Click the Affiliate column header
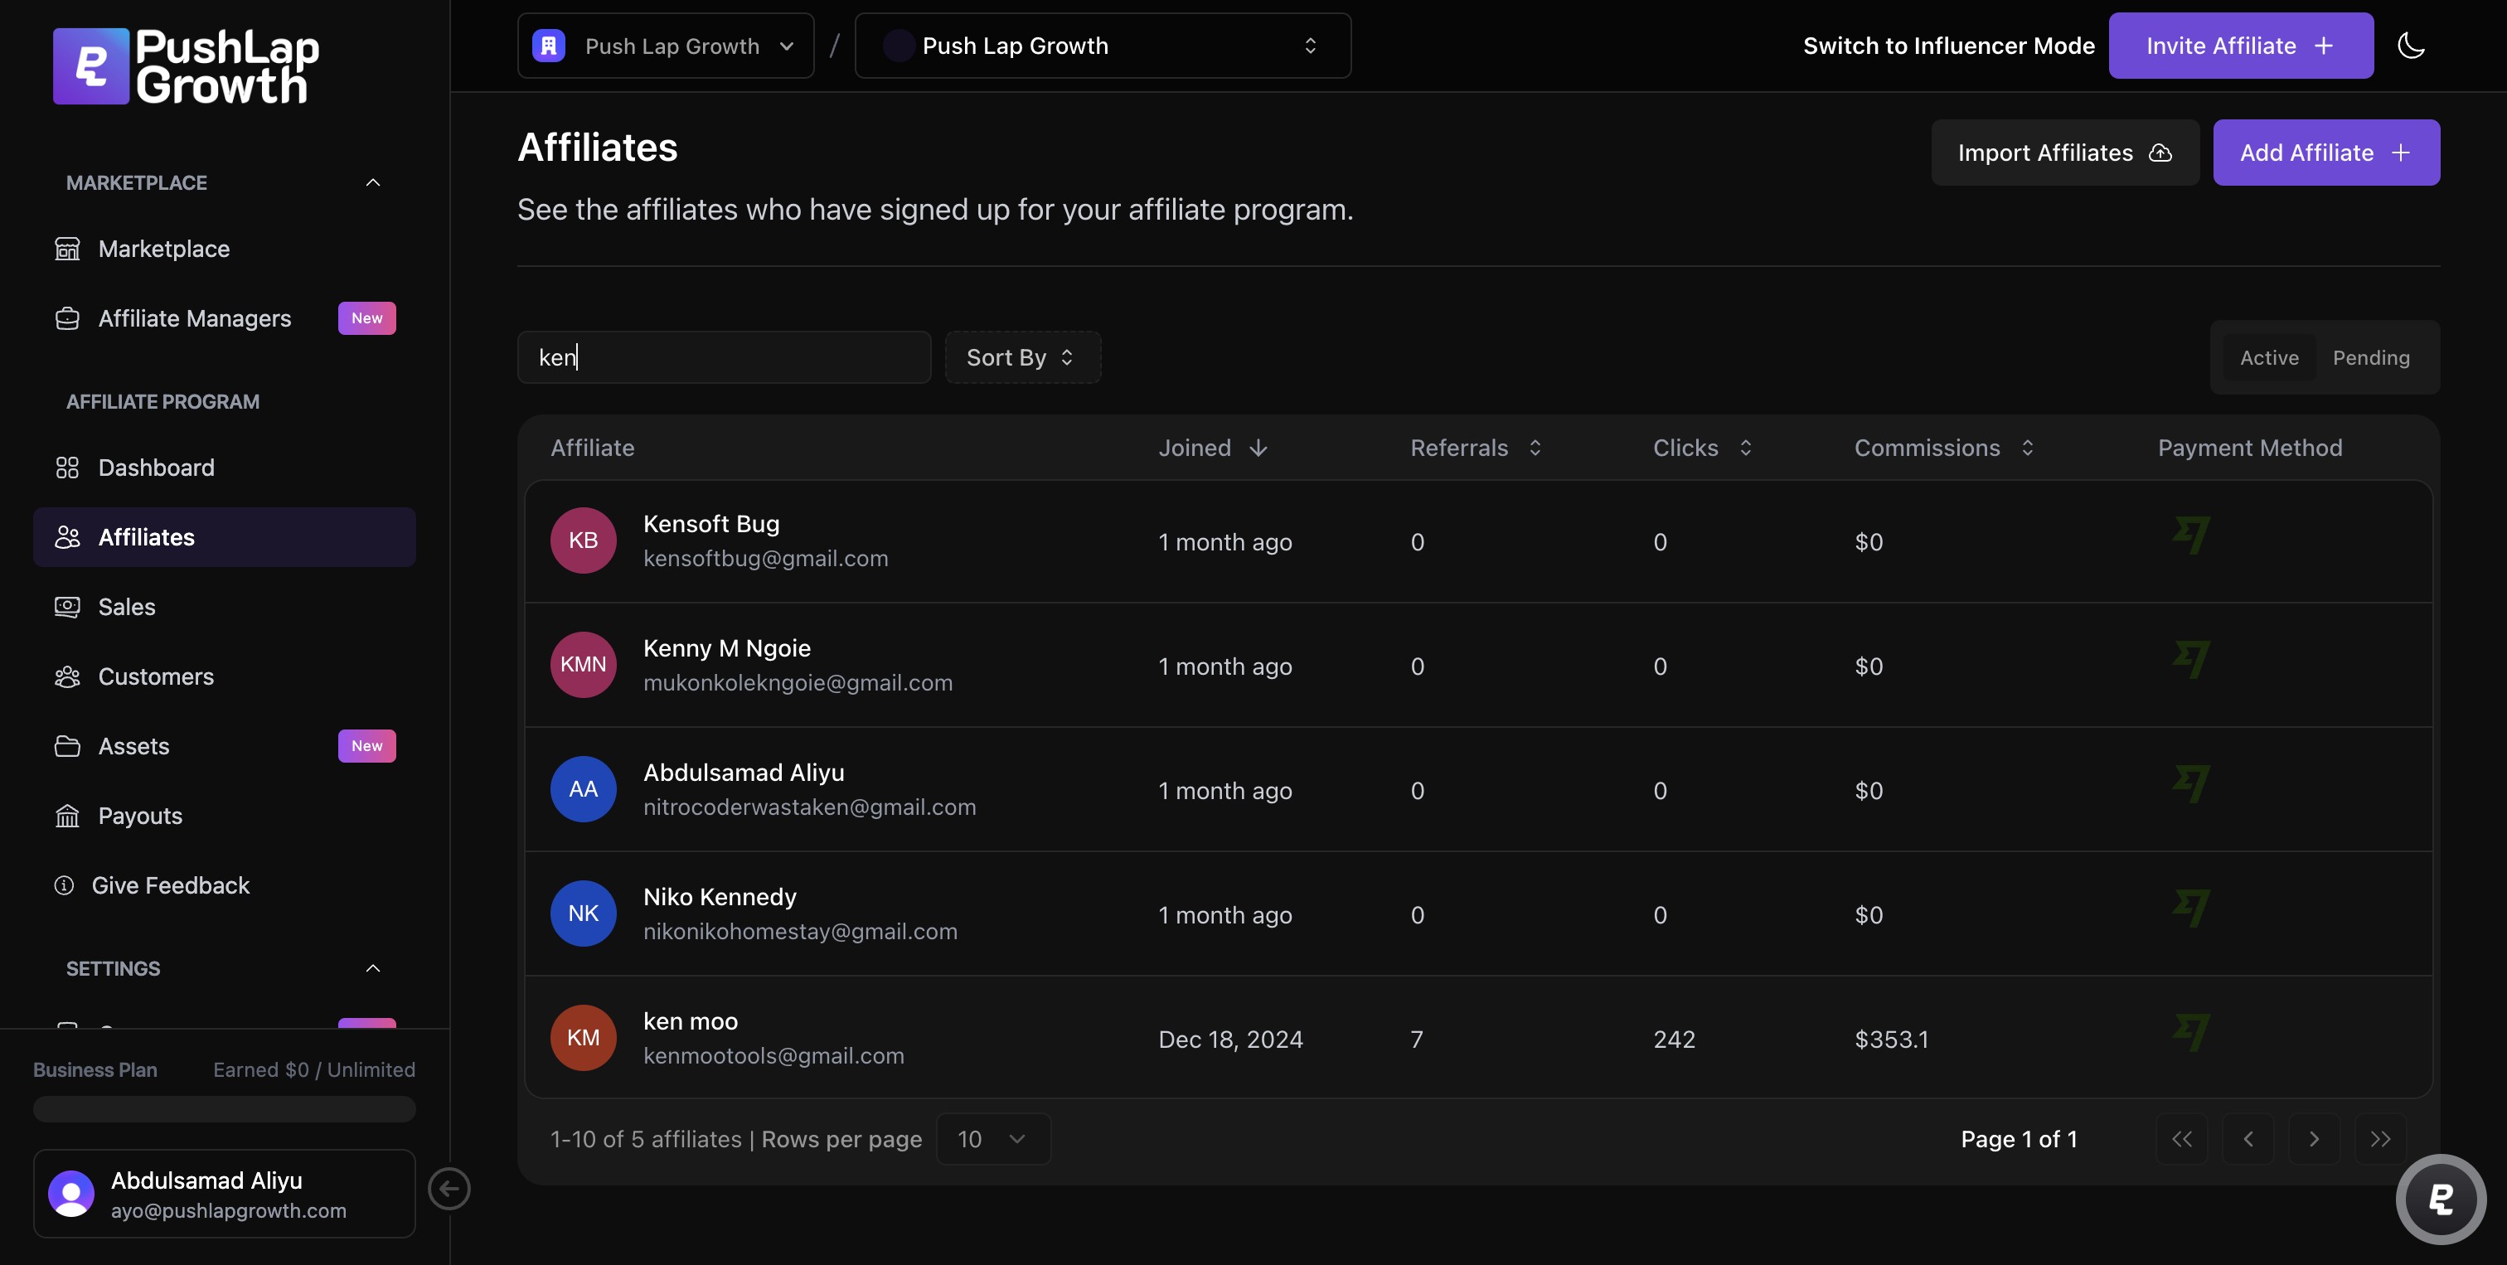 point(593,448)
